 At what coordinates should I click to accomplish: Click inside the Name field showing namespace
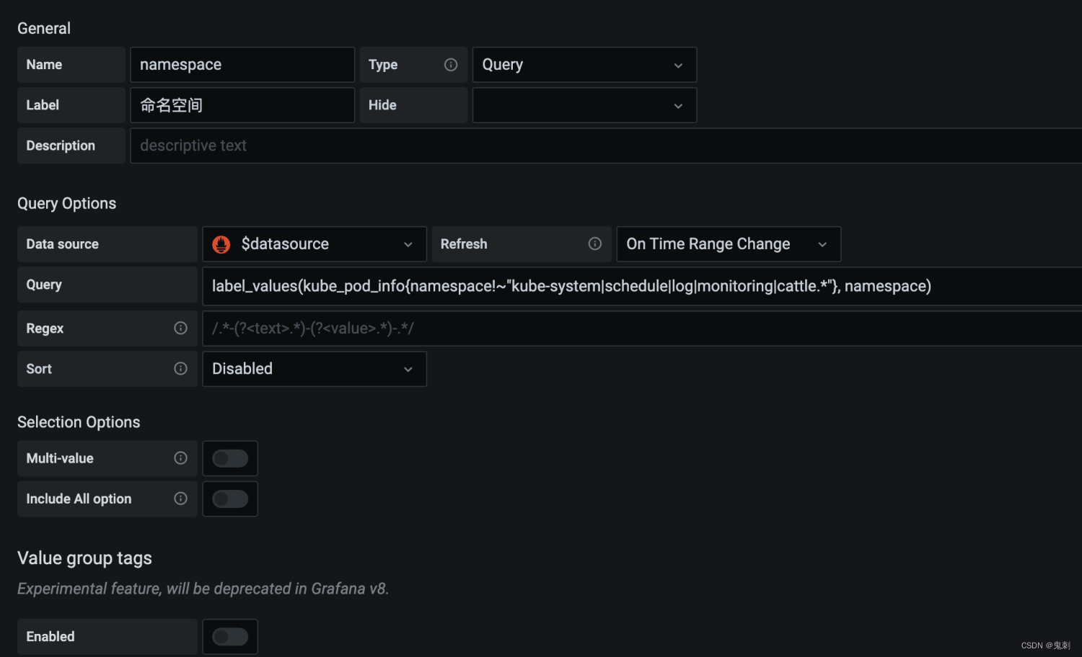click(x=242, y=64)
